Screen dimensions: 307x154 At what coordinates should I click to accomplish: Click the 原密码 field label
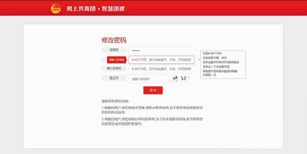[x=114, y=50]
